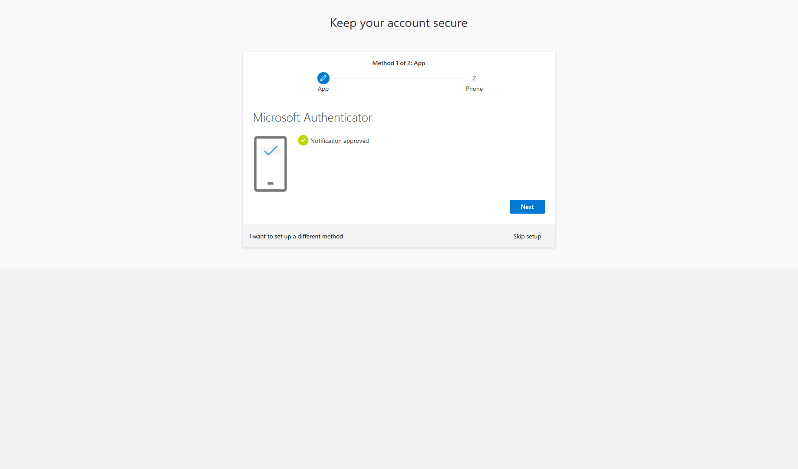Click the blue App step pencil icon
The width and height of the screenshot is (798, 469).
point(323,78)
